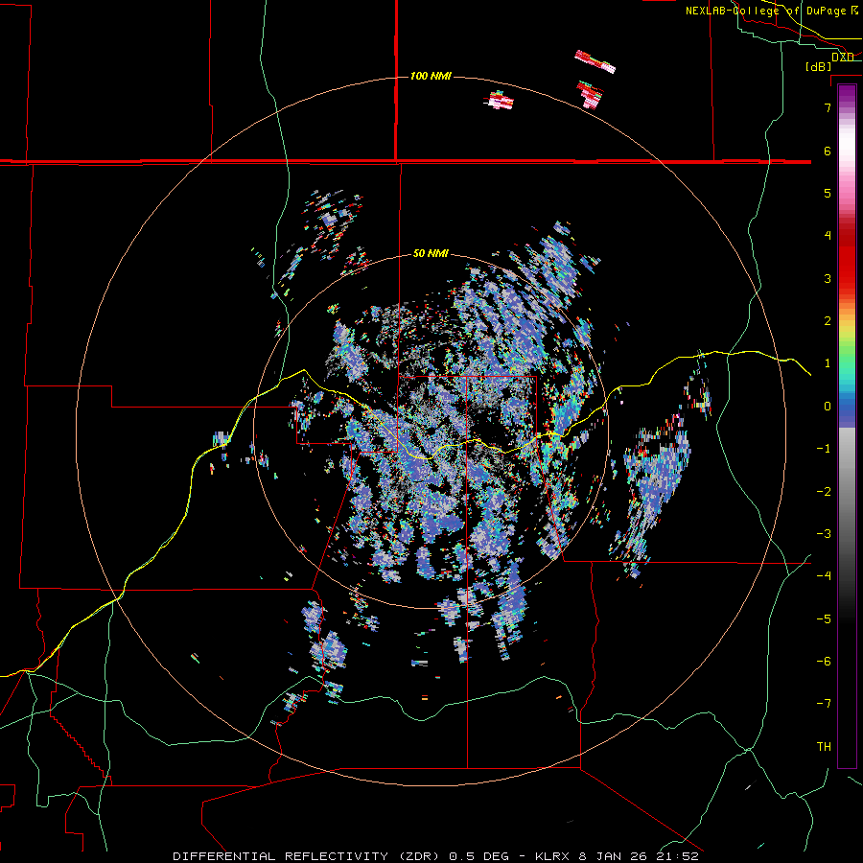Click the "-3" value on the color scale
Screen dimensions: 863x863
coord(824,534)
